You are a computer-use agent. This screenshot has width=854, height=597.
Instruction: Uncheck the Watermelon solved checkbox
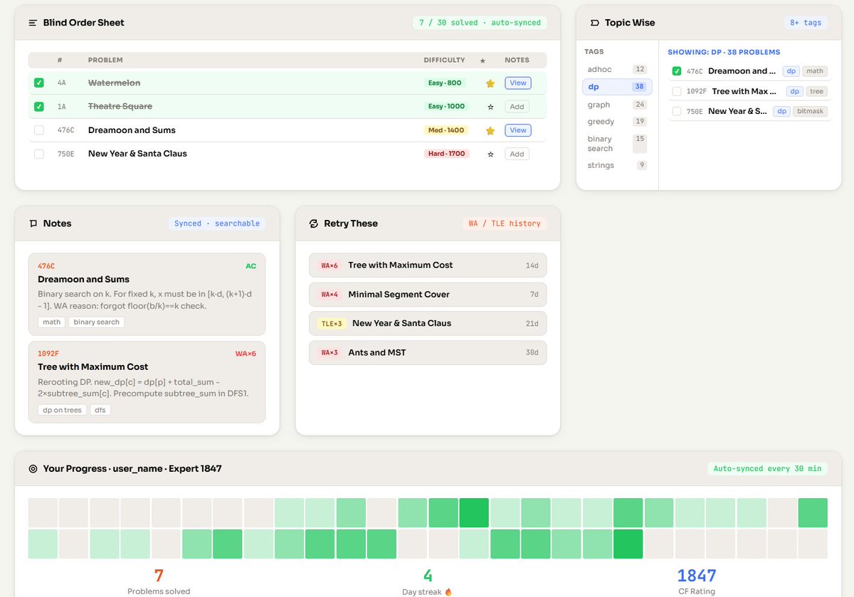[x=39, y=83]
